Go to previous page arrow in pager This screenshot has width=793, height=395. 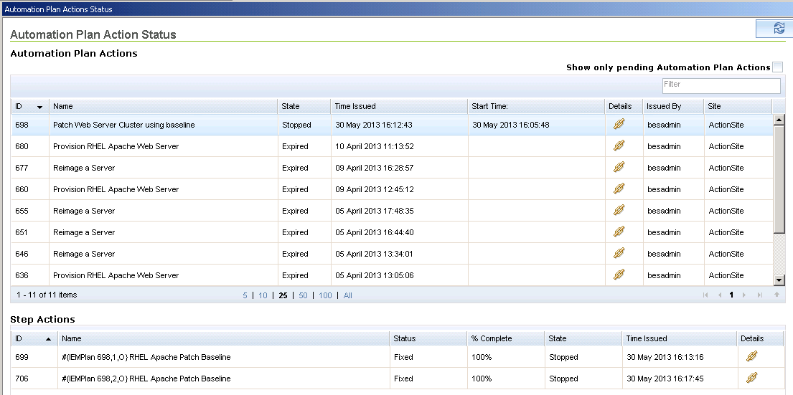(x=720, y=295)
